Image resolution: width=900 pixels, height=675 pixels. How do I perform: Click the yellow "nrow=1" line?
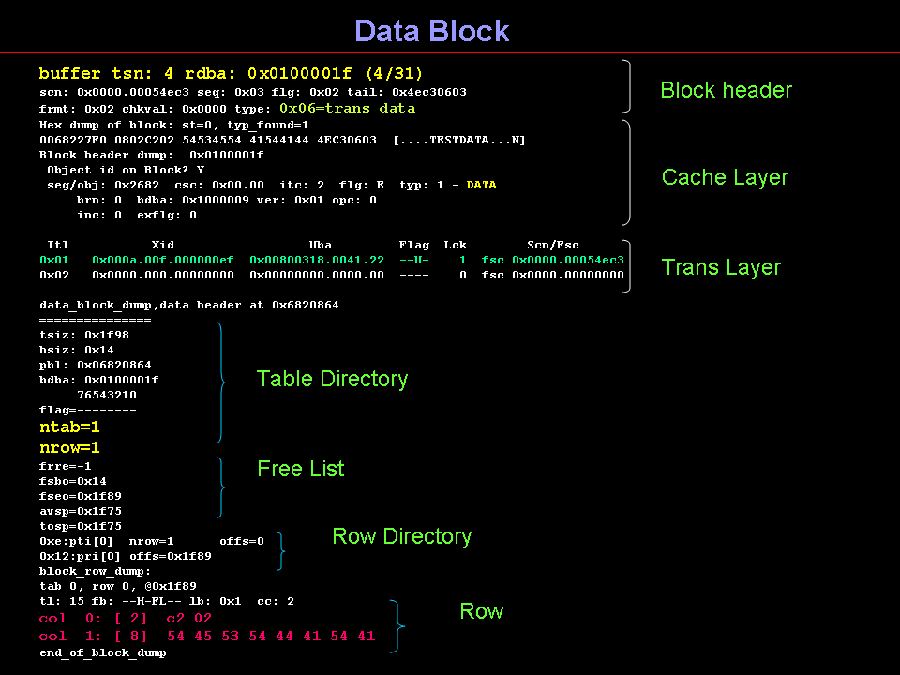pyautogui.click(x=69, y=447)
